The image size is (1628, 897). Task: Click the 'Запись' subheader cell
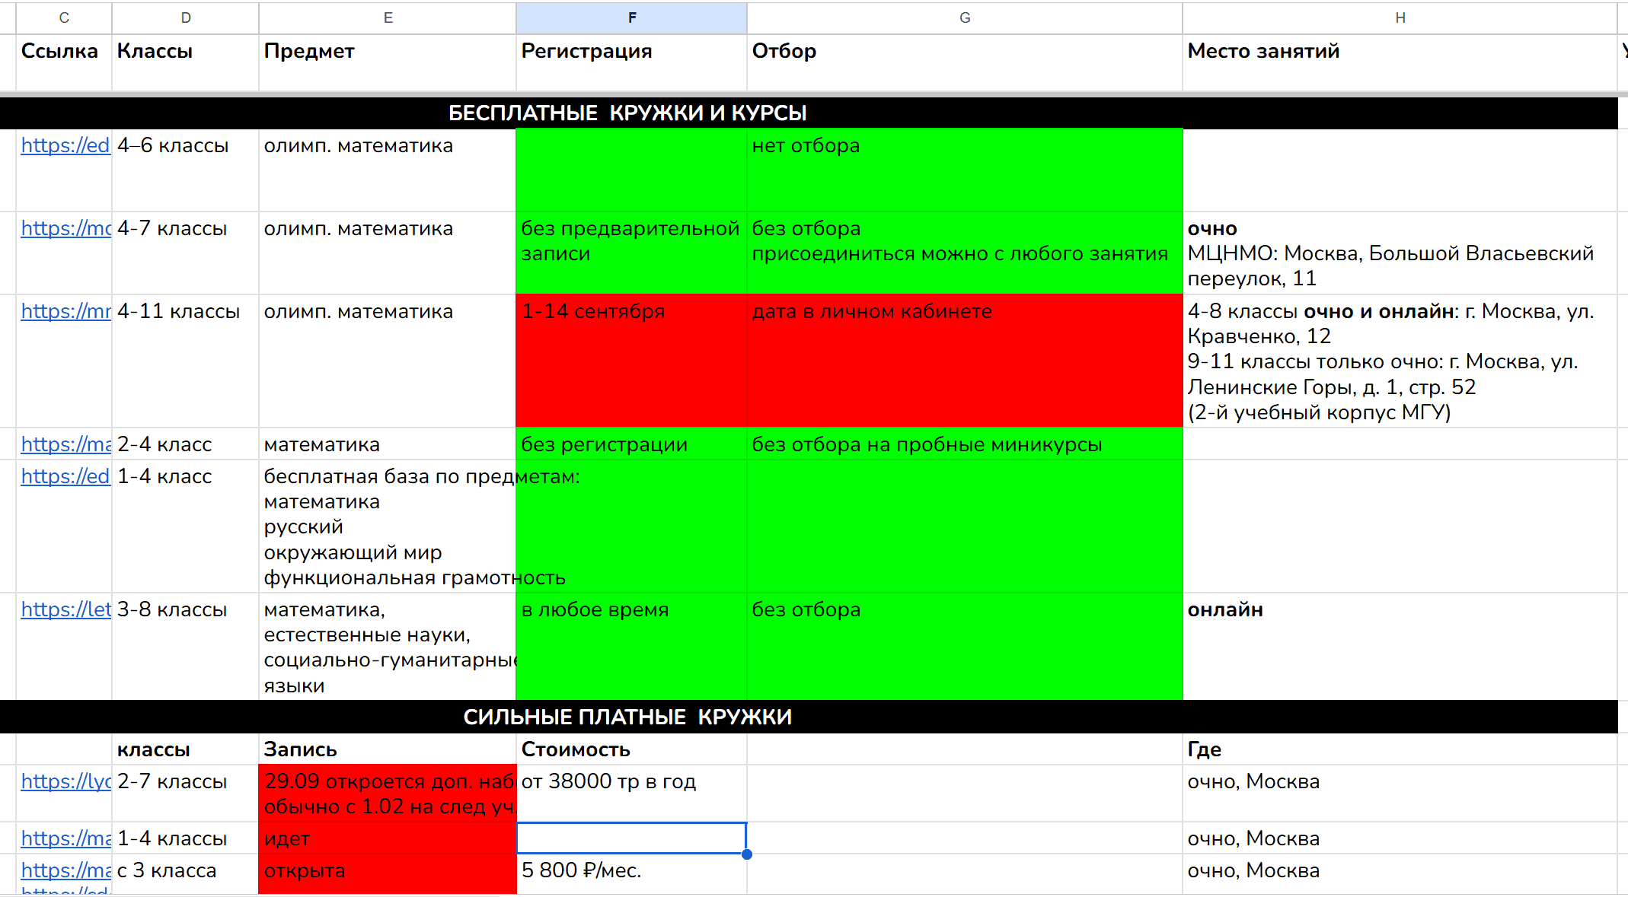point(388,749)
